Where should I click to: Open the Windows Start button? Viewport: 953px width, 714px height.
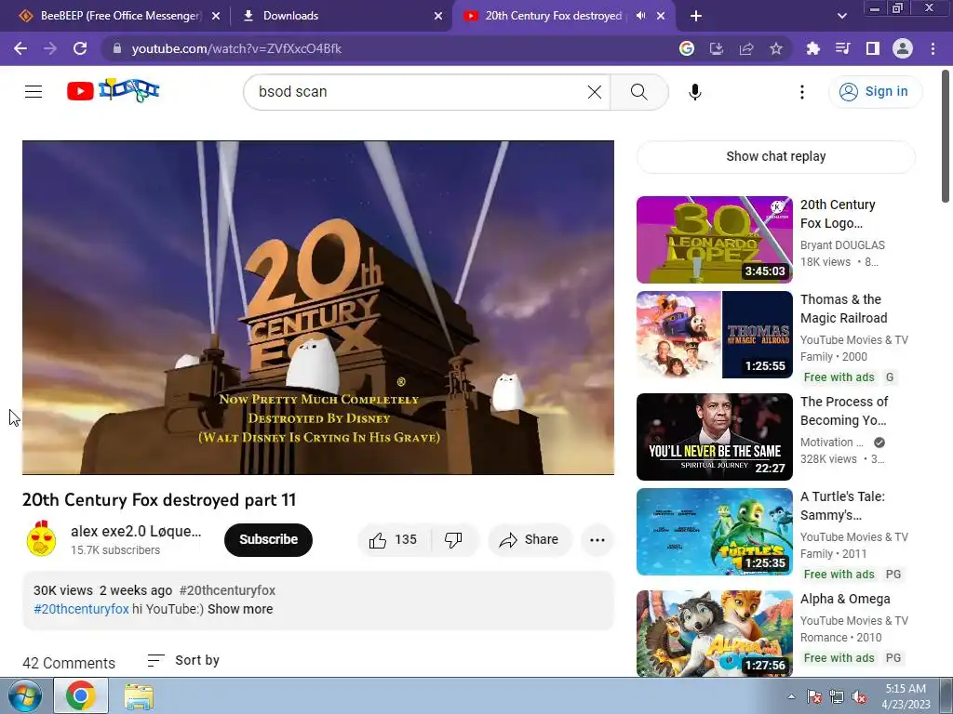pyautogui.click(x=25, y=696)
